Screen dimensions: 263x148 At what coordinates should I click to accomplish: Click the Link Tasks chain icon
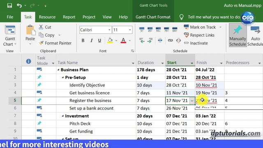click(170, 40)
